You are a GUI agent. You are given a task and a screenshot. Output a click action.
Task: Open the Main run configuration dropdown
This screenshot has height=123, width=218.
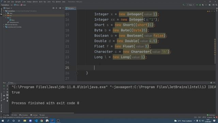tap(191, 5)
